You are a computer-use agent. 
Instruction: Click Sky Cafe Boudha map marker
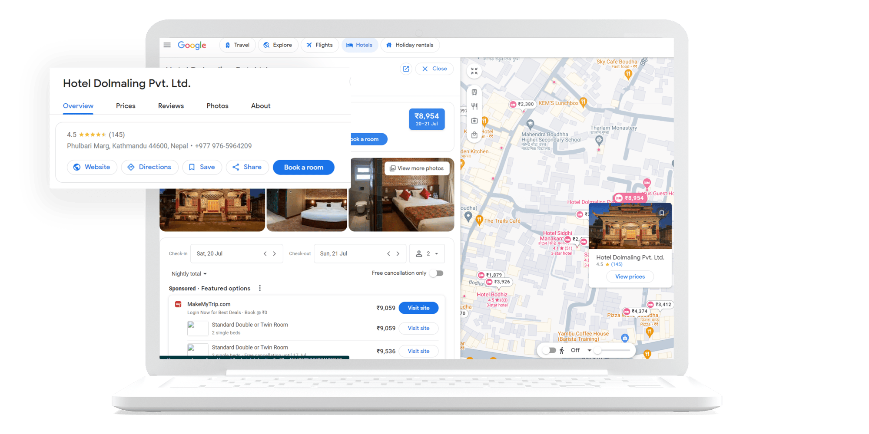(x=628, y=74)
